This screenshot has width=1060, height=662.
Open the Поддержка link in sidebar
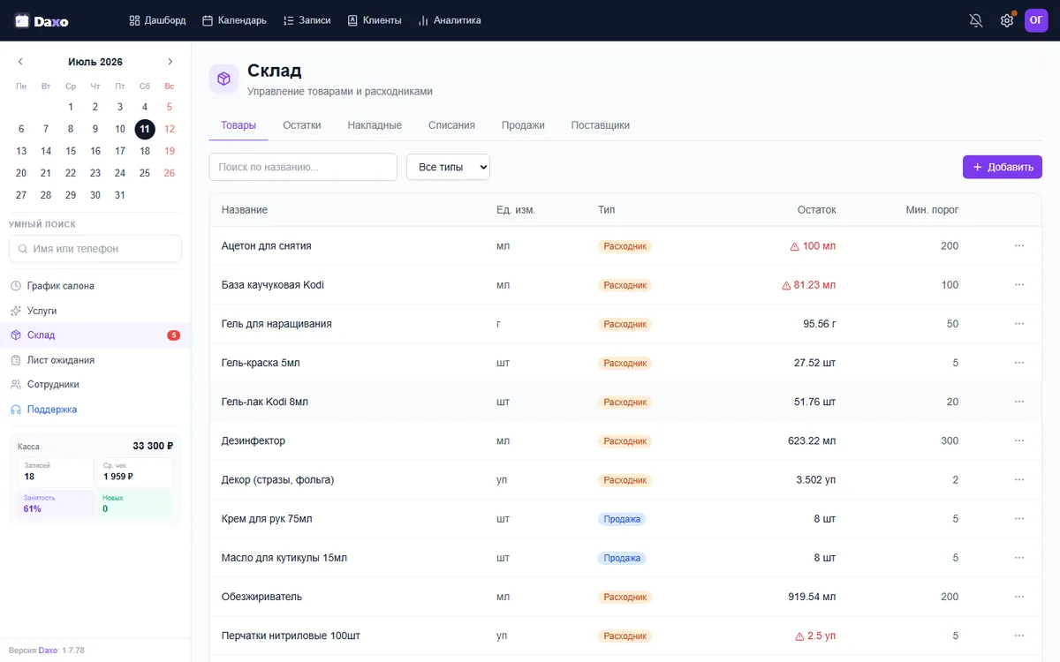click(52, 410)
